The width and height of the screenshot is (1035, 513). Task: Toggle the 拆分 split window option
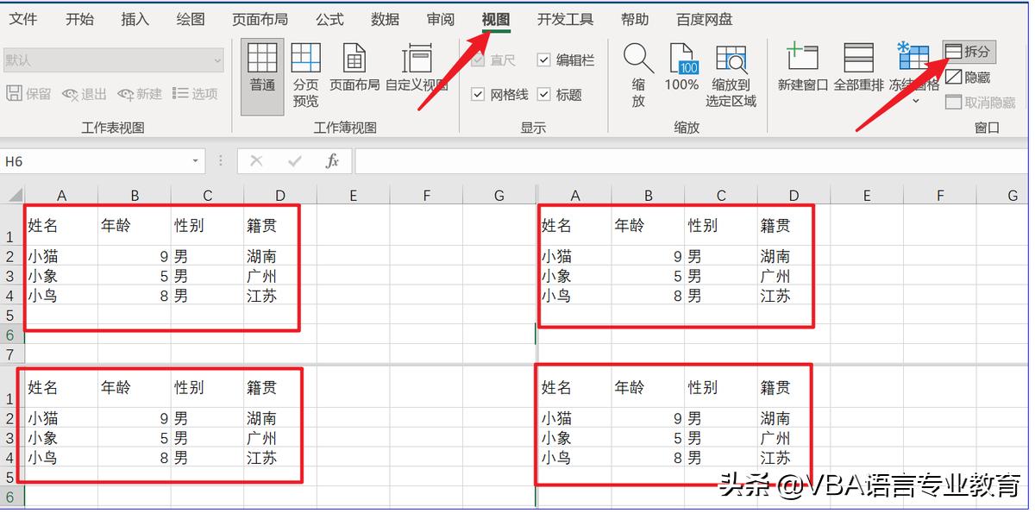[969, 51]
